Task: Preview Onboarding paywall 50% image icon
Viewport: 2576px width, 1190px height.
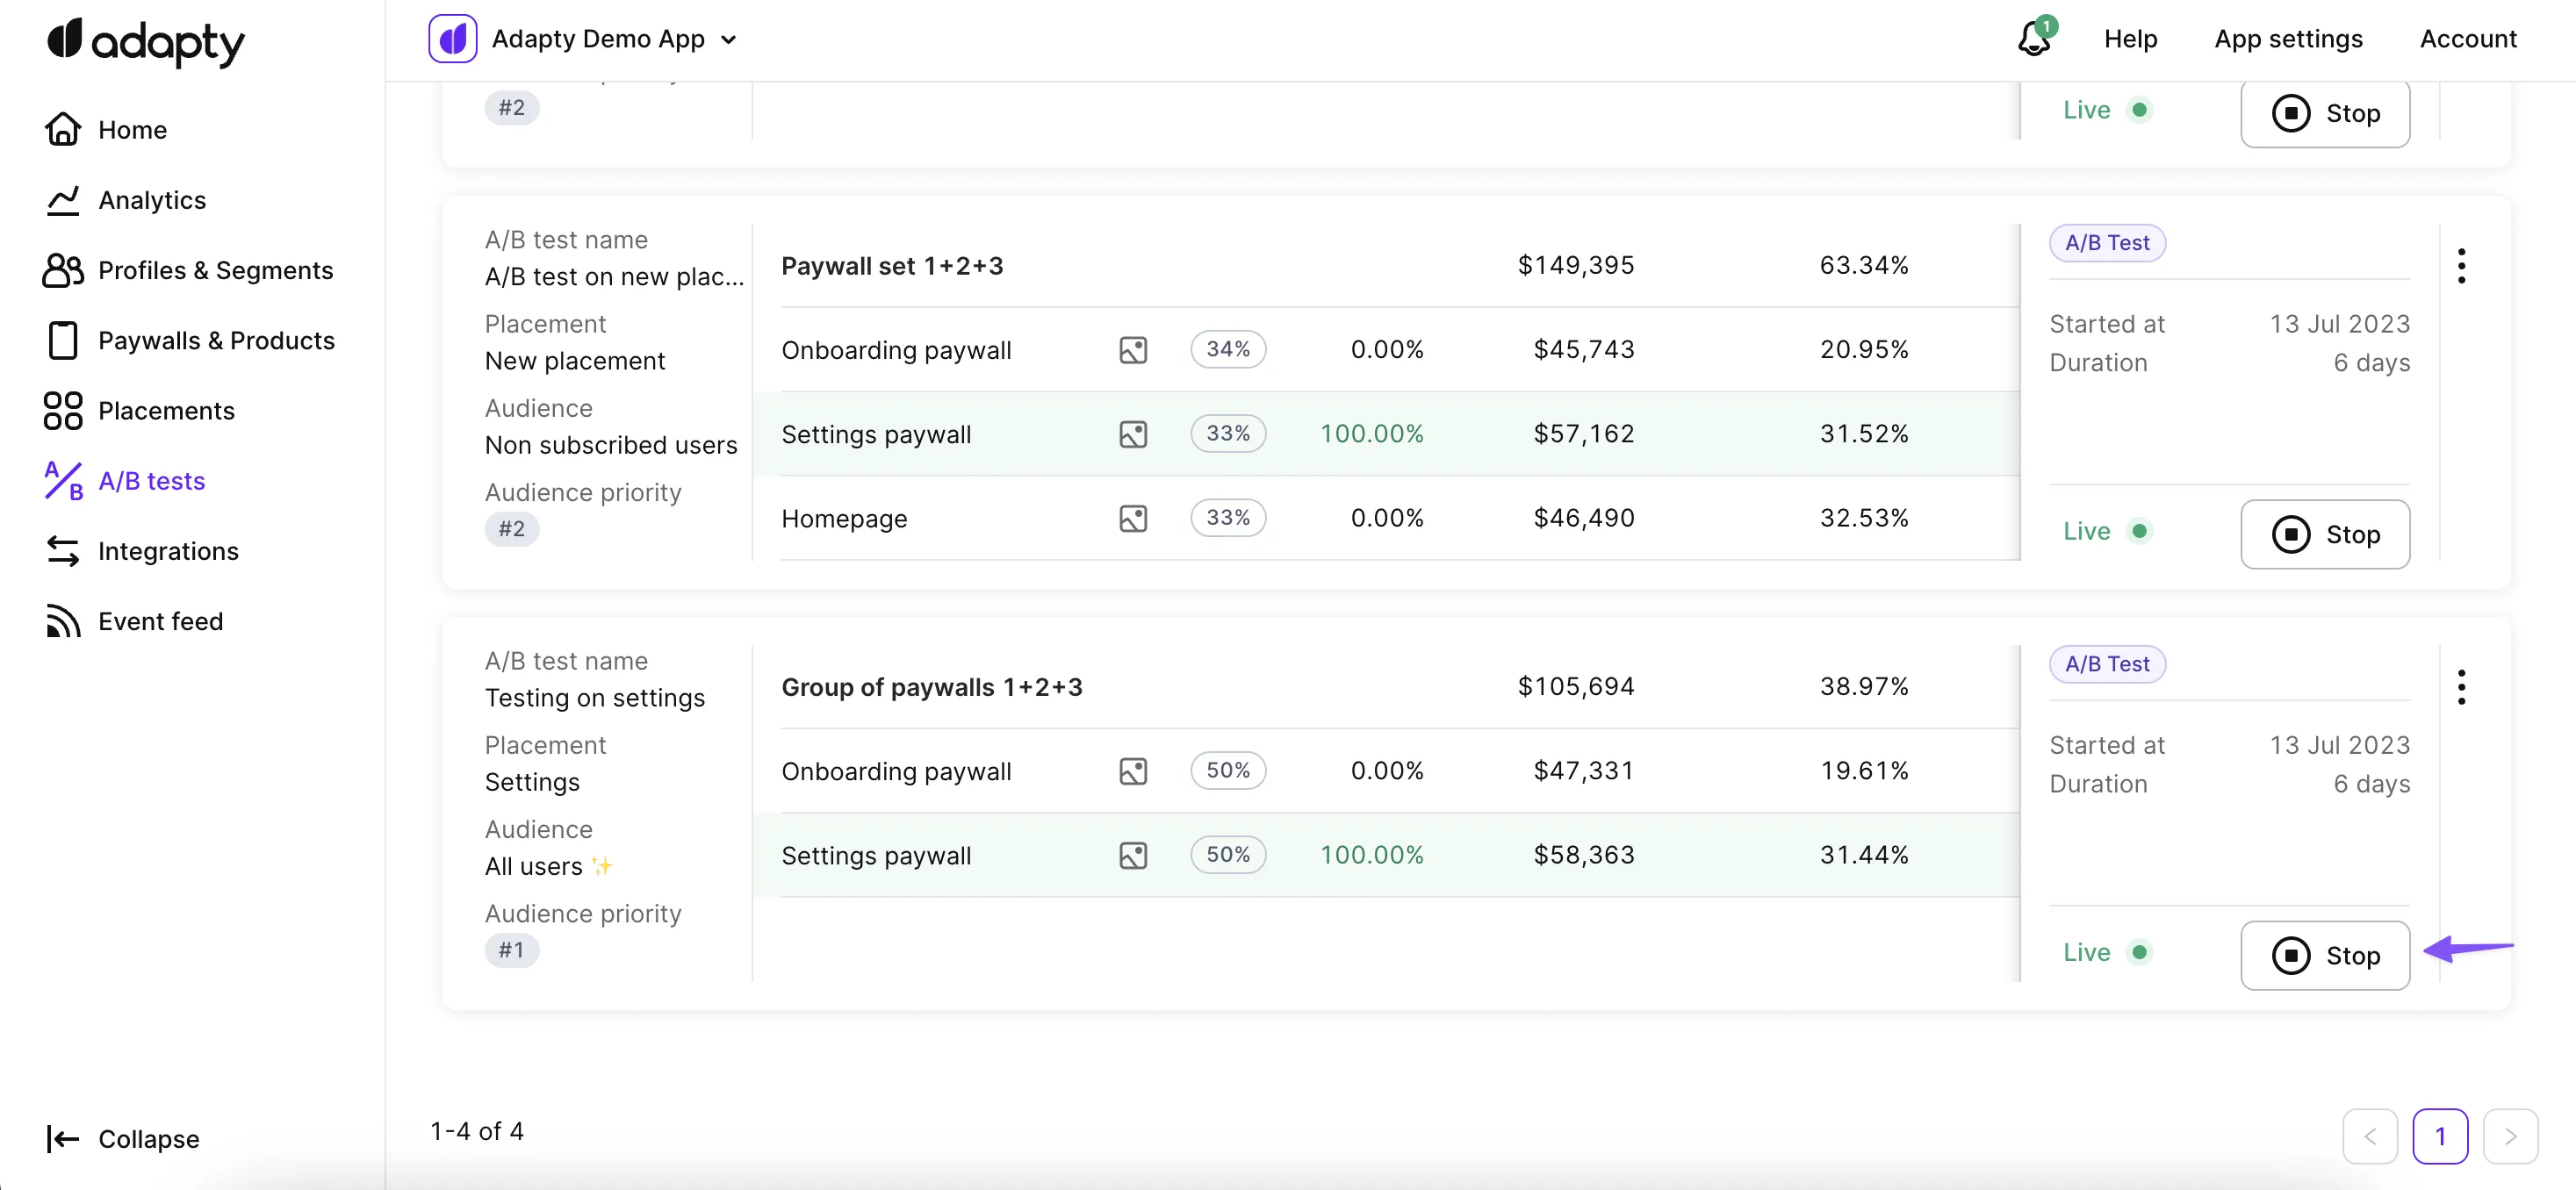Action: pyautogui.click(x=1132, y=771)
